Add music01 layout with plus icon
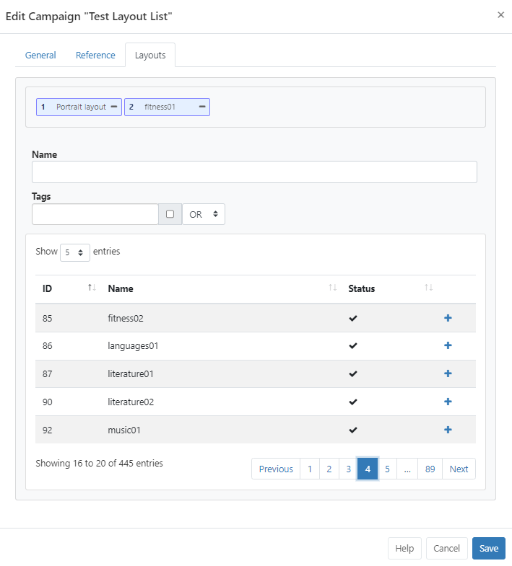 [448, 430]
